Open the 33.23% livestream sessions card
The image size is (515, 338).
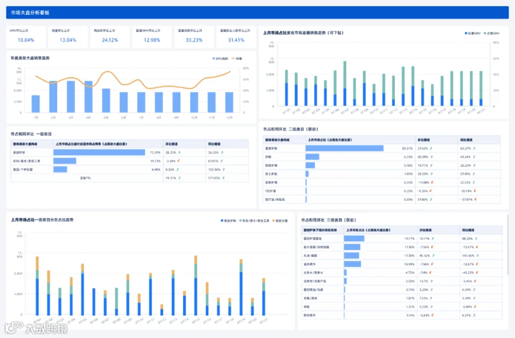tap(194, 37)
